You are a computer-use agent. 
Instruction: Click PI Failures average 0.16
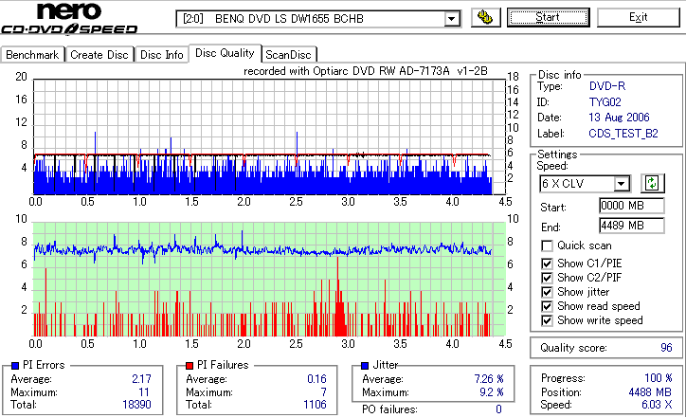pyautogui.click(x=316, y=379)
